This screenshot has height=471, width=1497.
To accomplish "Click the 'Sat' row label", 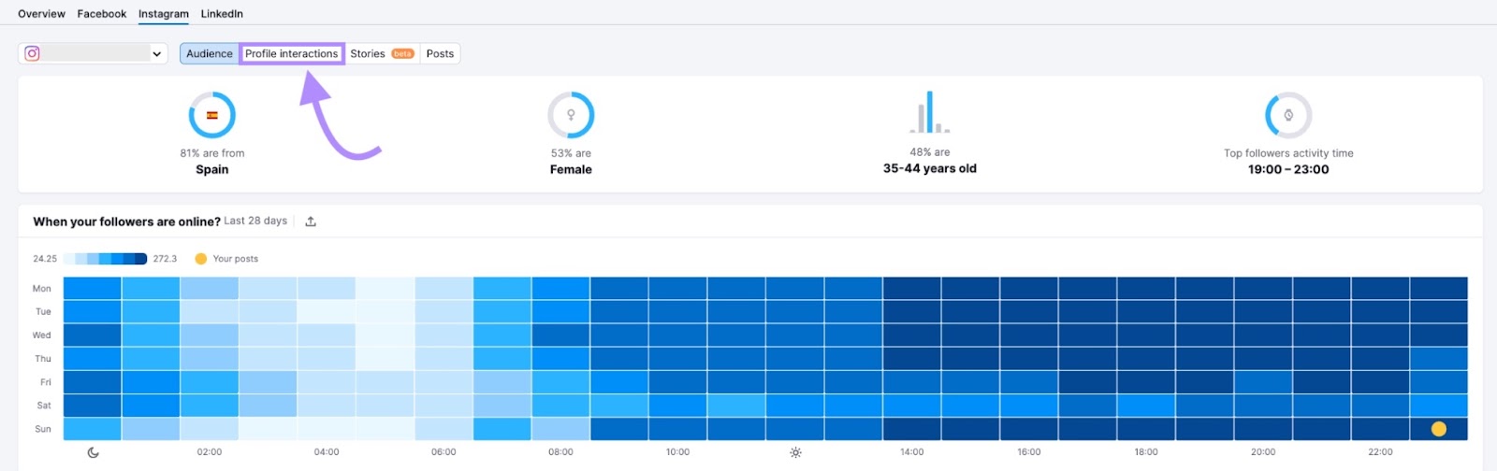I will (x=44, y=406).
